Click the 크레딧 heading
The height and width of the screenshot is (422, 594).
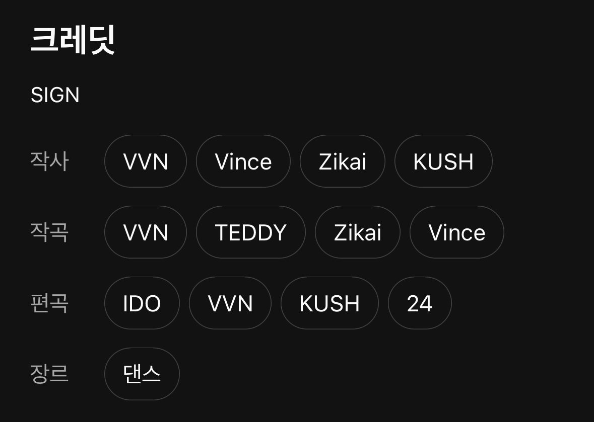point(73,40)
